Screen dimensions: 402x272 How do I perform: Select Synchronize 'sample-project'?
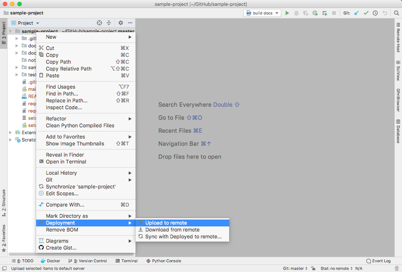coord(86,187)
